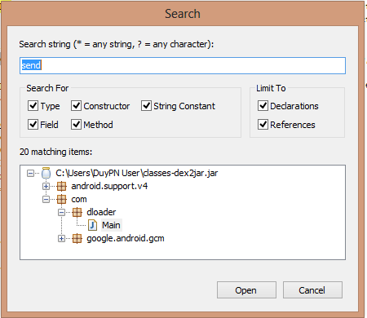Expand the google.android.gcm package node

click(61, 238)
